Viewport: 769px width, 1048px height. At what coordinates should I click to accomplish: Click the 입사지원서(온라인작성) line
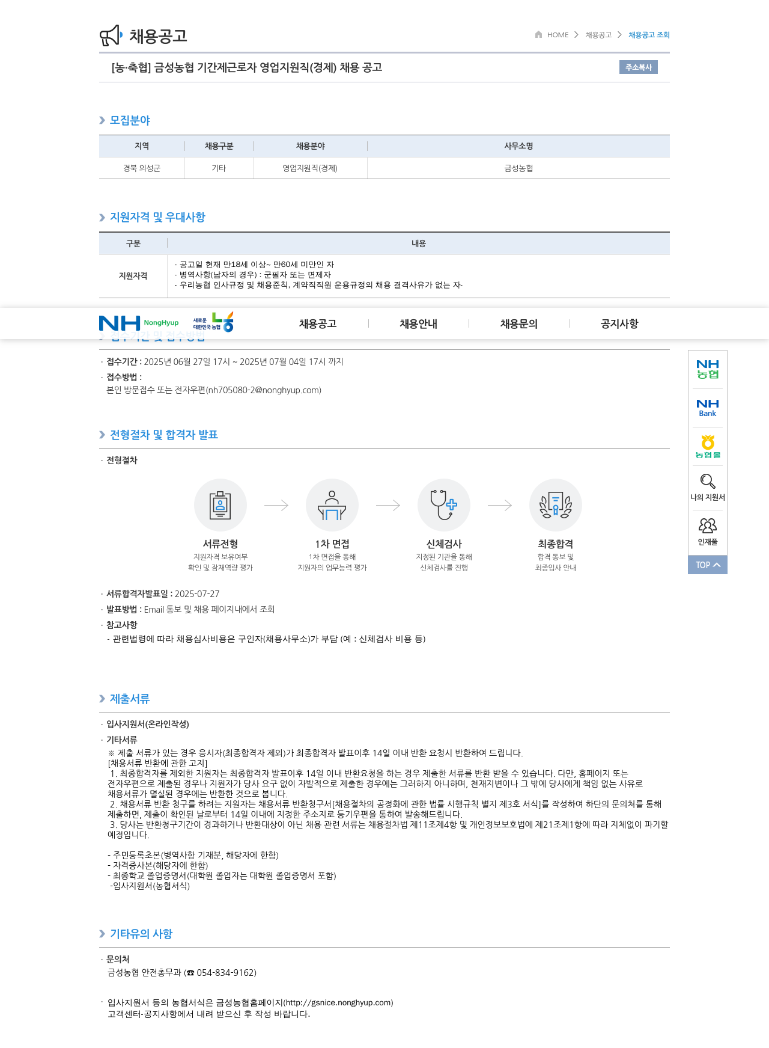148,725
